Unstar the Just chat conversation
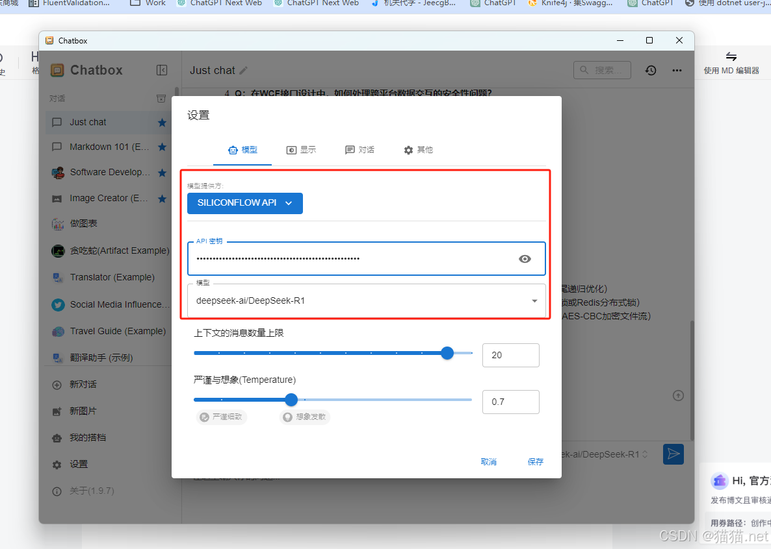The width and height of the screenshot is (771, 549). click(x=162, y=122)
